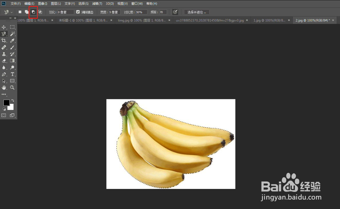Select the Rectangle shape tool
340x209 pixels.
pyautogui.click(x=12, y=81)
